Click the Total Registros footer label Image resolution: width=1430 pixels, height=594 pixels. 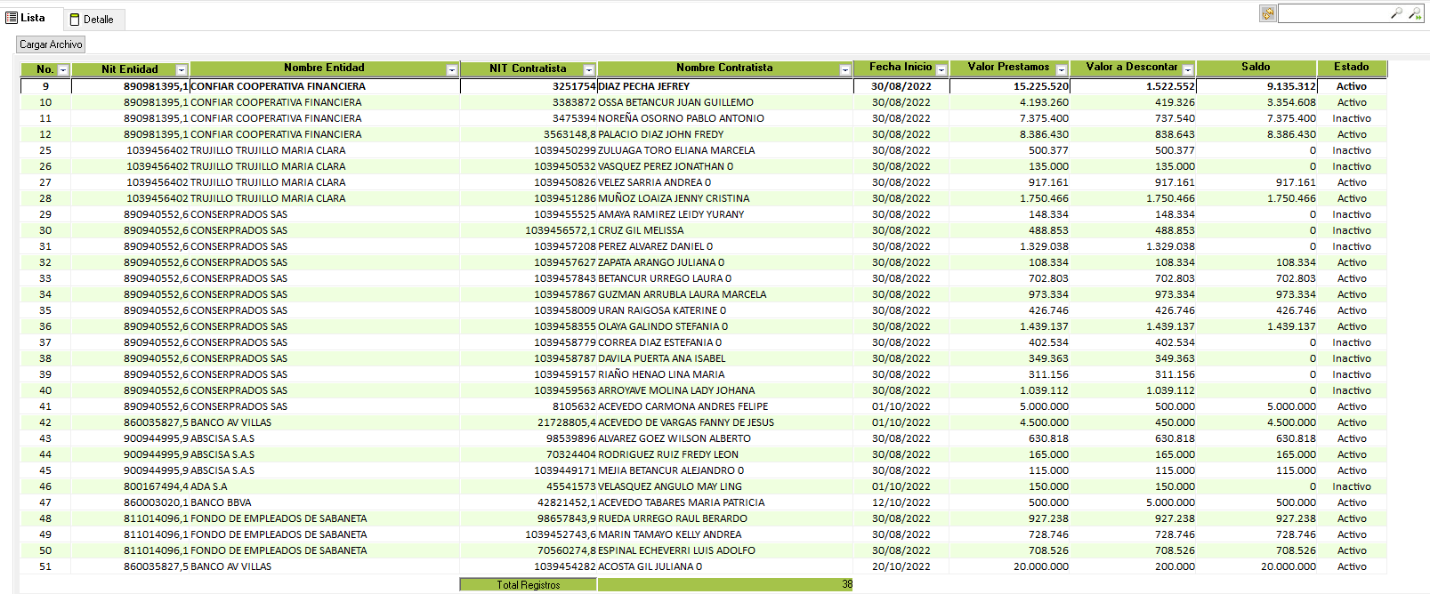pyautogui.click(x=528, y=584)
